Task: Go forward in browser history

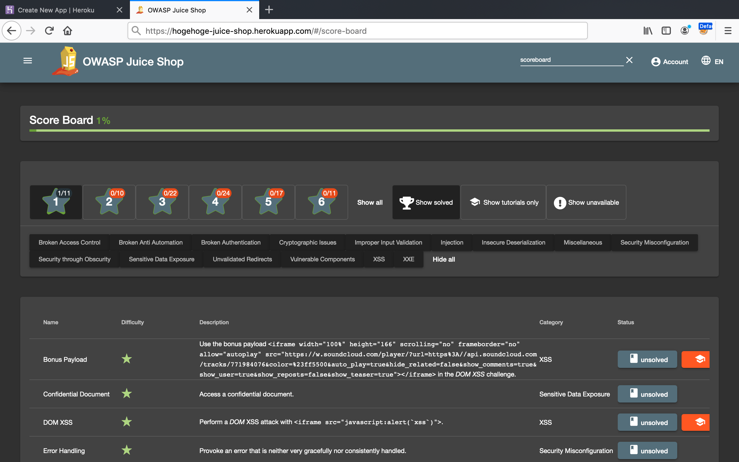Action: click(31, 31)
